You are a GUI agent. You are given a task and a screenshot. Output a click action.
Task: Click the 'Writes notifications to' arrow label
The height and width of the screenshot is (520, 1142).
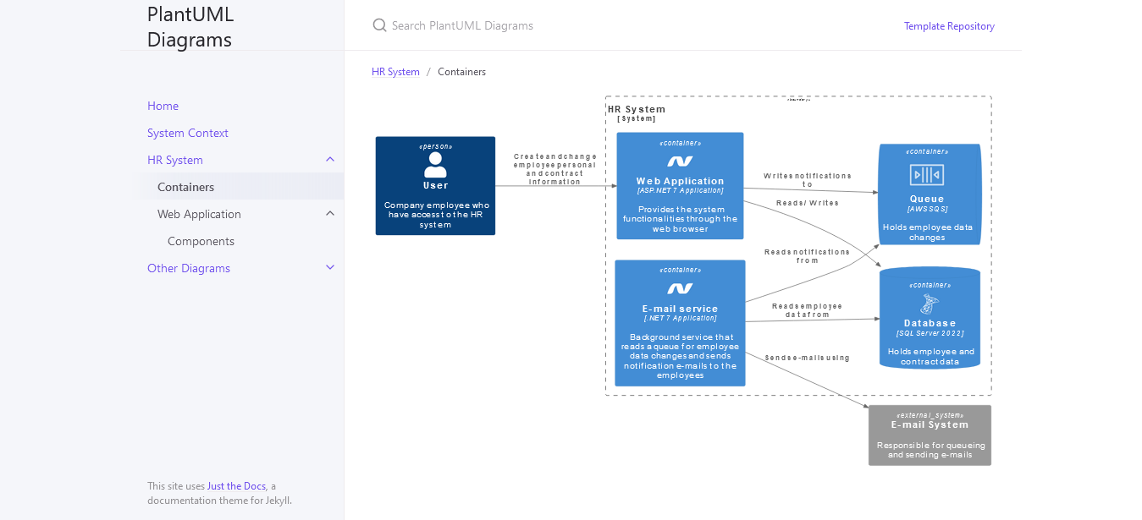pos(808,180)
